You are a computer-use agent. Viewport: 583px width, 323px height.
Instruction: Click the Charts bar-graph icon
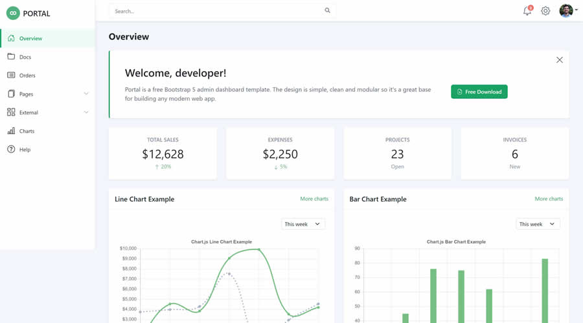click(11, 130)
